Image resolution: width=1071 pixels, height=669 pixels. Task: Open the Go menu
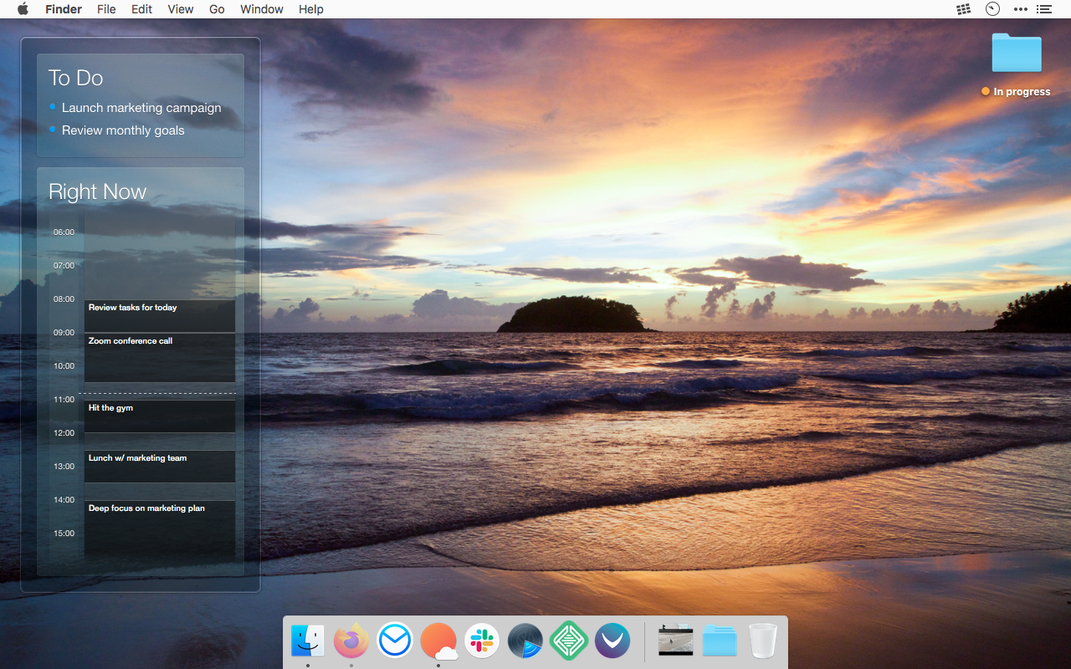[x=217, y=9]
